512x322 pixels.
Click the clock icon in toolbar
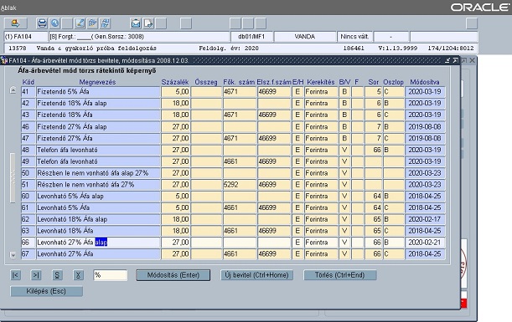click(x=54, y=23)
